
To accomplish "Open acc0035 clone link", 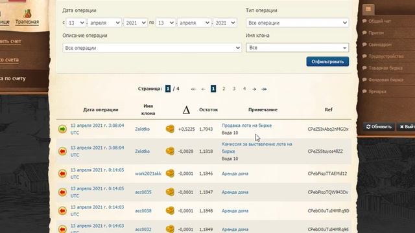I will [x=143, y=192].
